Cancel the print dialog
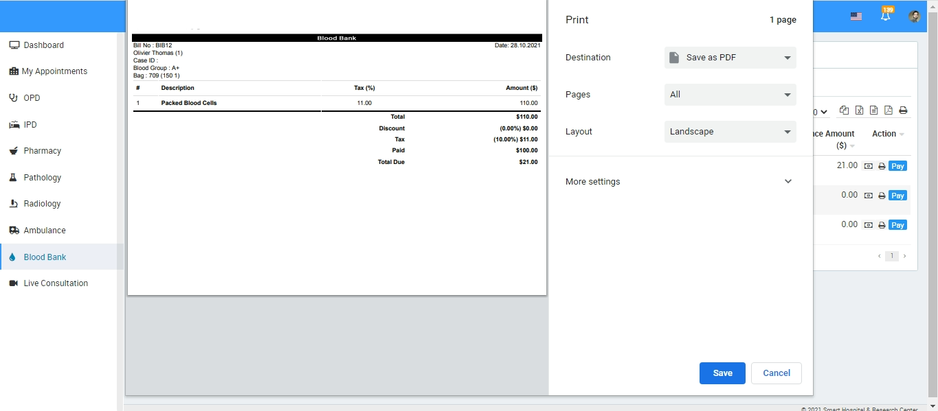 click(776, 373)
